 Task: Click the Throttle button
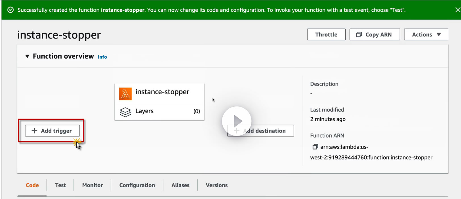[x=326, y=35]
